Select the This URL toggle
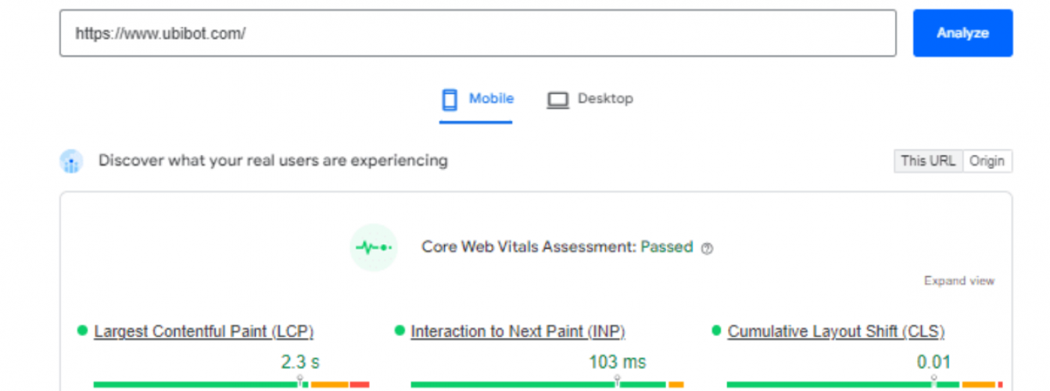 pyautogui.click(x=928, y=161)
